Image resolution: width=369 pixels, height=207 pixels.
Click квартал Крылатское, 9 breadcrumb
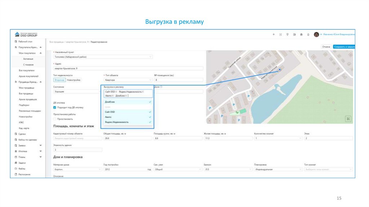pos(77,42)
